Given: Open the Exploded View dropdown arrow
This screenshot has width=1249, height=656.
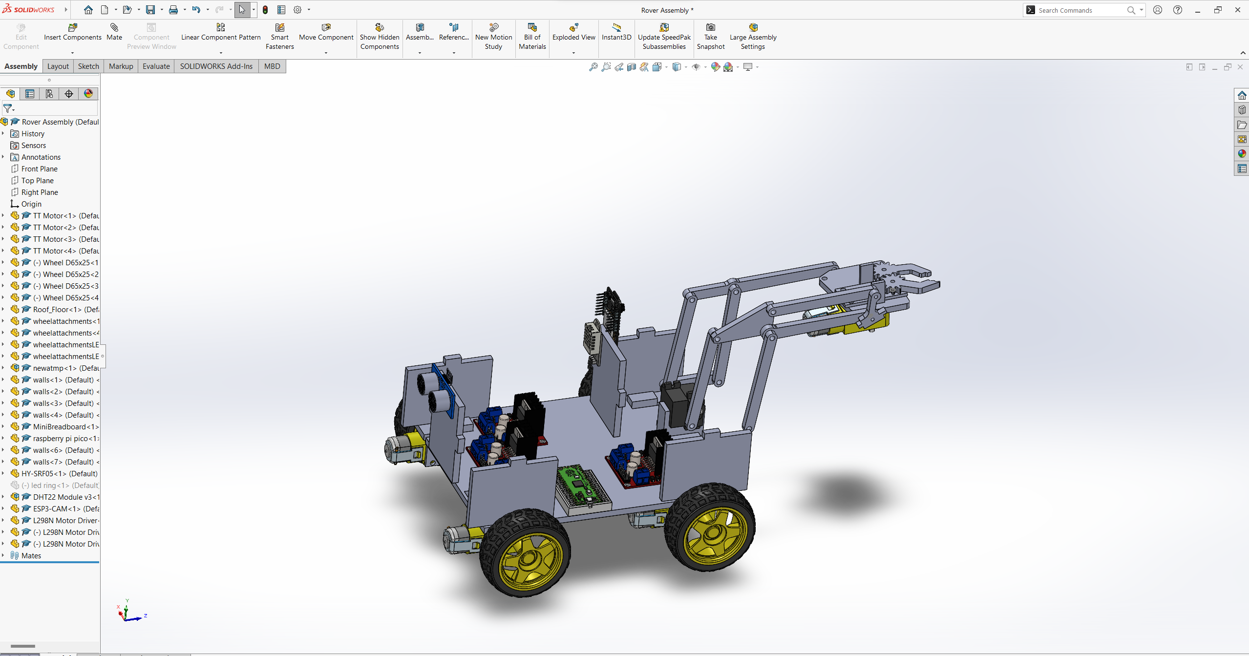Looking at the screenshot, I should pos(573,53).
